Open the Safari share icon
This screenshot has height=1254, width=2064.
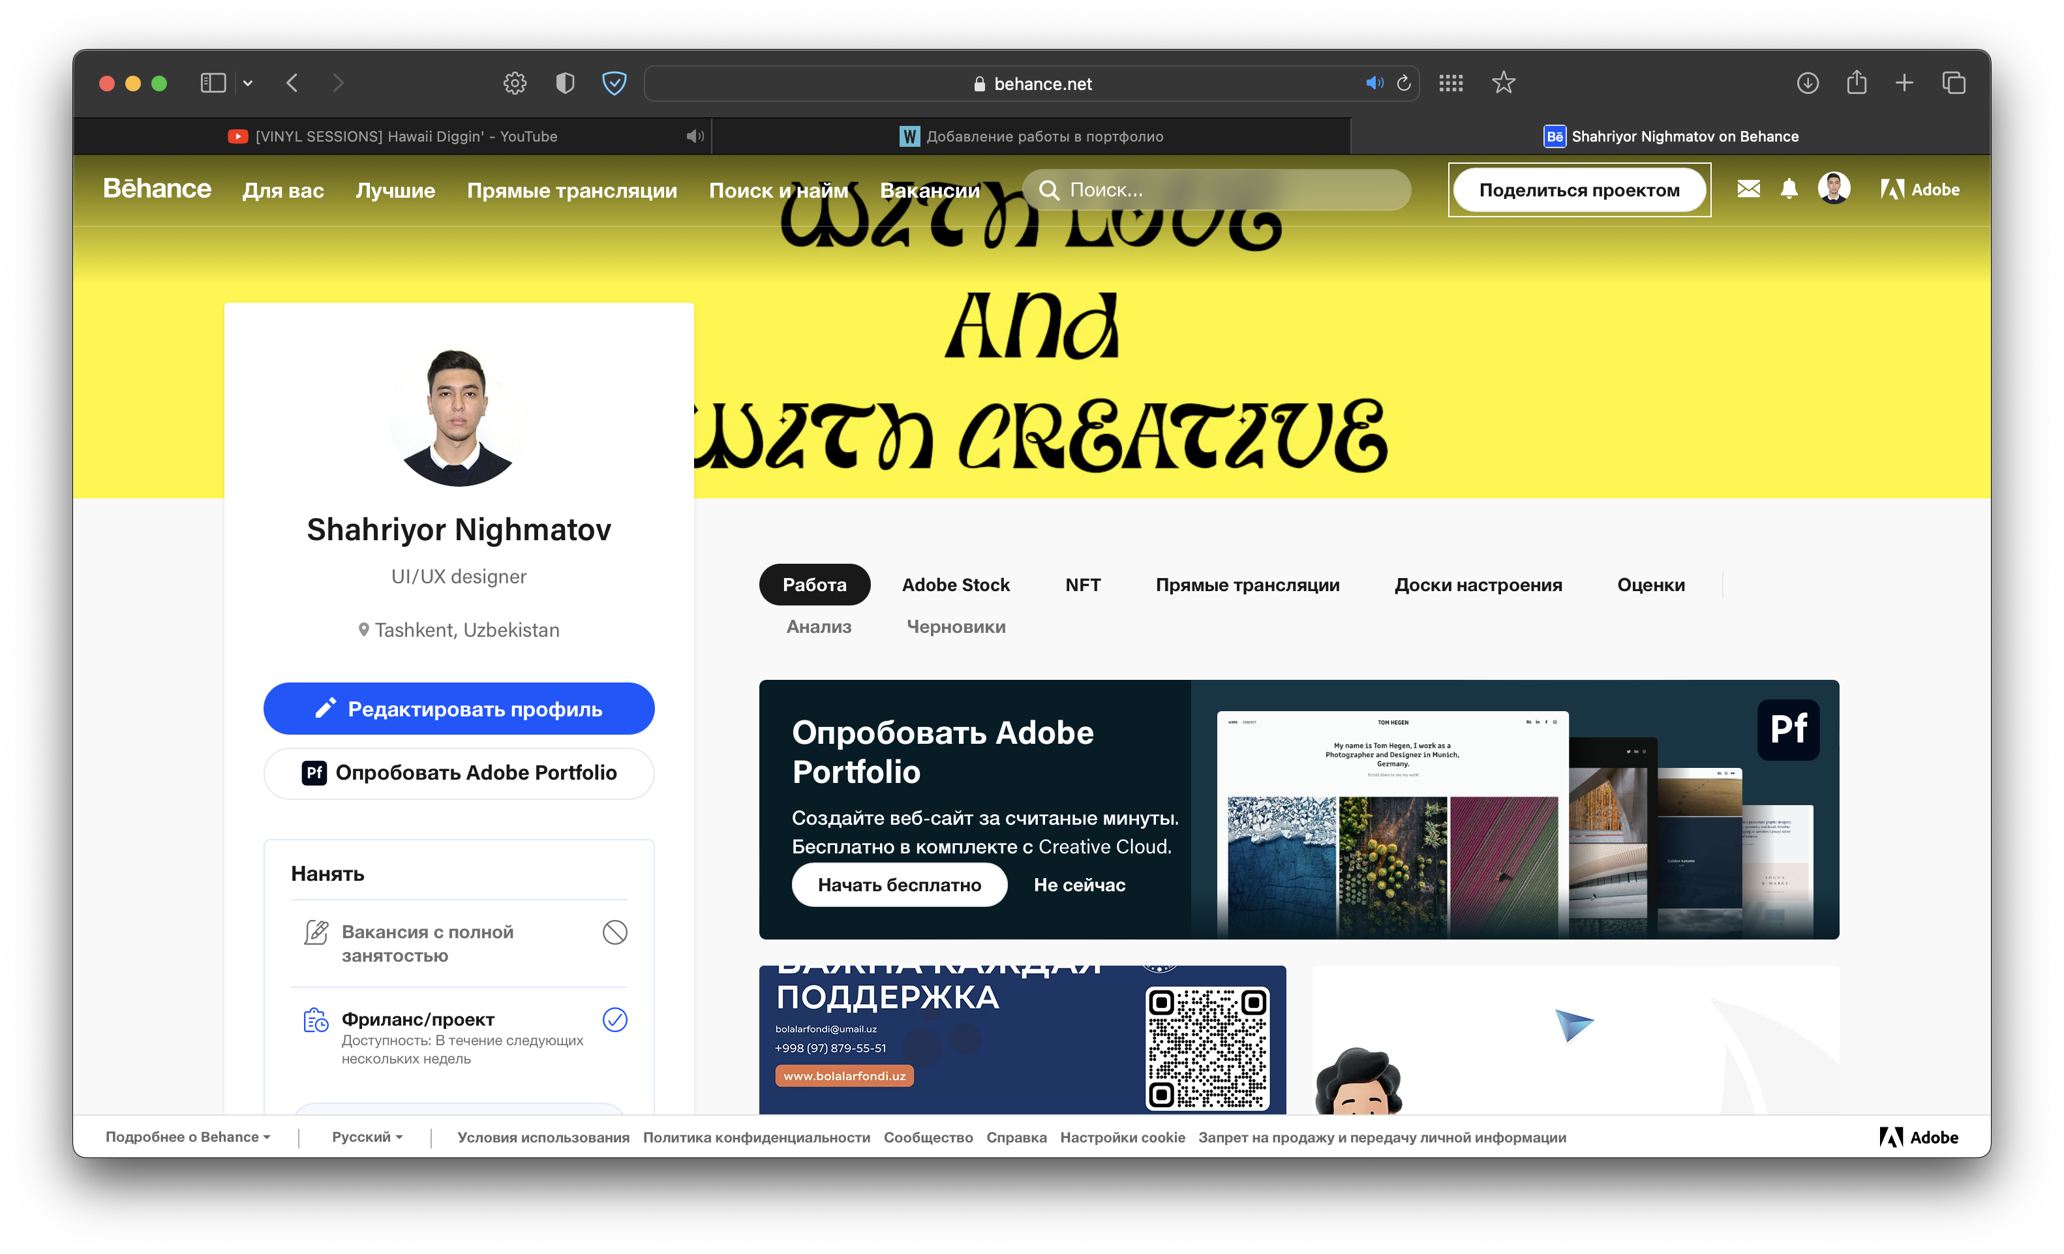tap(1857, 82)
